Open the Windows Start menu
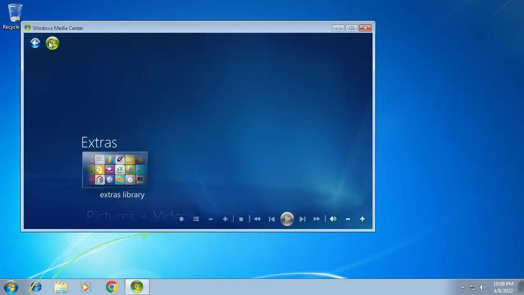Viewport: 524px width, 295px height. [11, 287]
